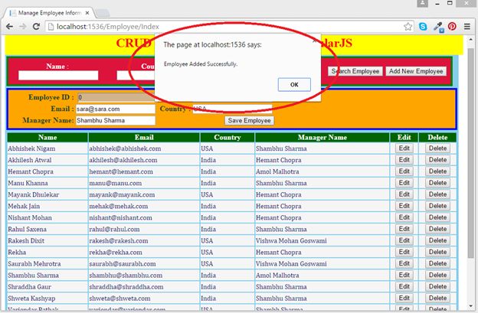478x313 pixels.
Task: Delete the Saurabh Mehrotra row
Action: point(437,264)
